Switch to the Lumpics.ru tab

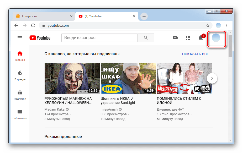41,16
